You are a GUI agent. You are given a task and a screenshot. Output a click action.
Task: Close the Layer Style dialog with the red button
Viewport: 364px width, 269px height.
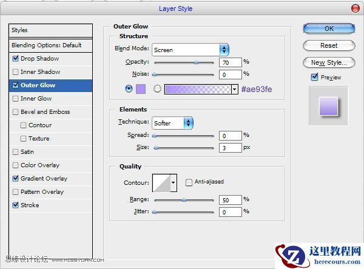pos(355,8)
